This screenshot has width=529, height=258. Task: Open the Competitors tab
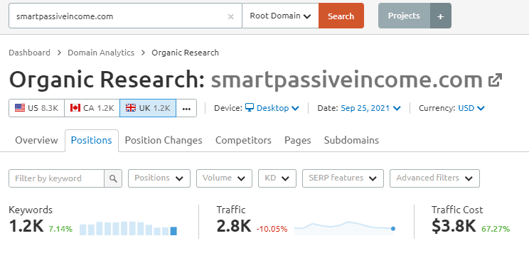(243, 140)
